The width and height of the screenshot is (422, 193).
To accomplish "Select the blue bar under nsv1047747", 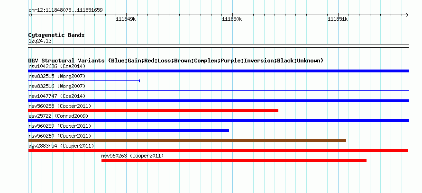I will pos(218,101).
